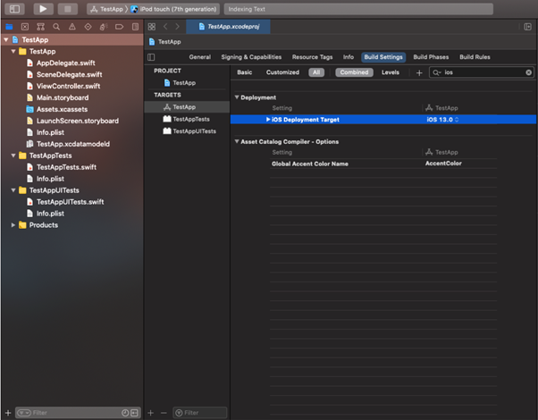Filter by recently modified files clock icon
This screenshot has height=420, width=538.
point(125,413)
